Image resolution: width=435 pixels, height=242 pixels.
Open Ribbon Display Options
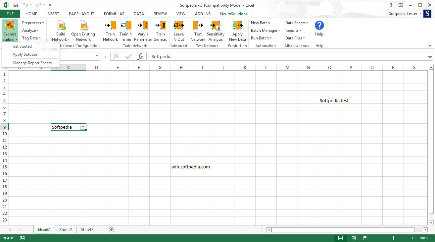401,5
